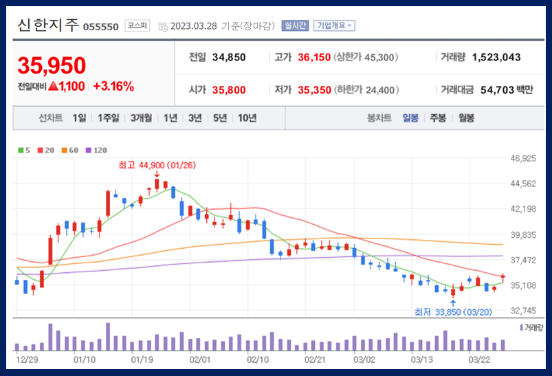Click the red 20-day average legend swatch

point(40,151)
